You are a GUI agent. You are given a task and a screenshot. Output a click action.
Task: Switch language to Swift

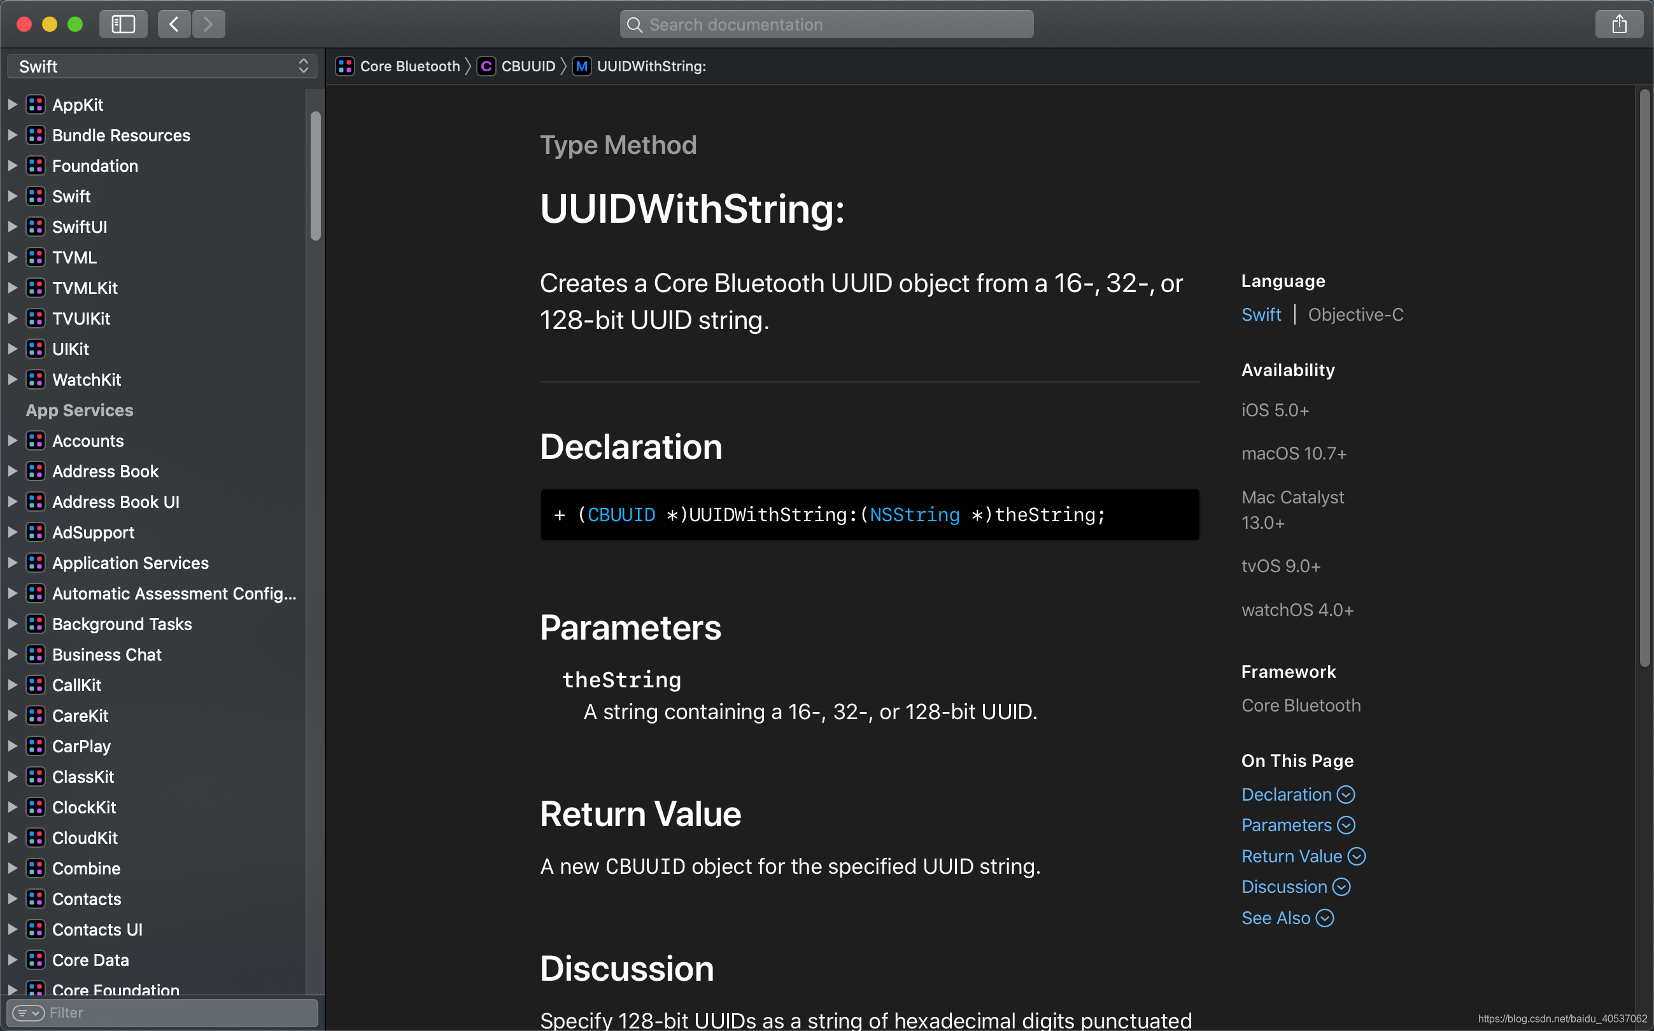[x=1261, y=314]
